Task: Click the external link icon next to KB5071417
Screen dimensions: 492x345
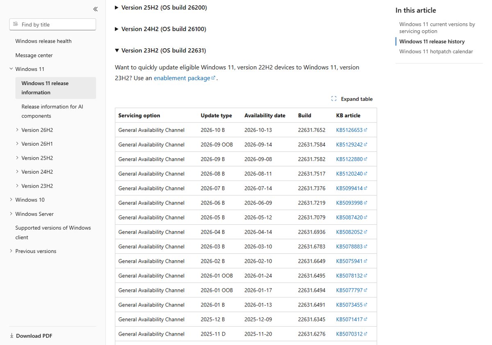Action: click(365, 319)
